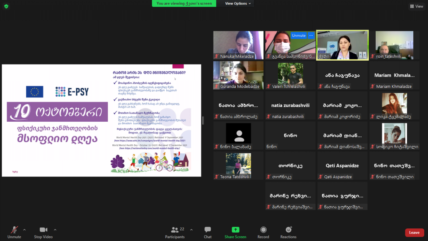Click the muted mic icon on Teona Tatoshvili
Viewport: 428px width, 241px height.
coord(217,177)
